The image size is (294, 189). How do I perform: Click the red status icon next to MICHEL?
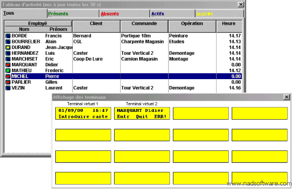(x=8, y=76)
